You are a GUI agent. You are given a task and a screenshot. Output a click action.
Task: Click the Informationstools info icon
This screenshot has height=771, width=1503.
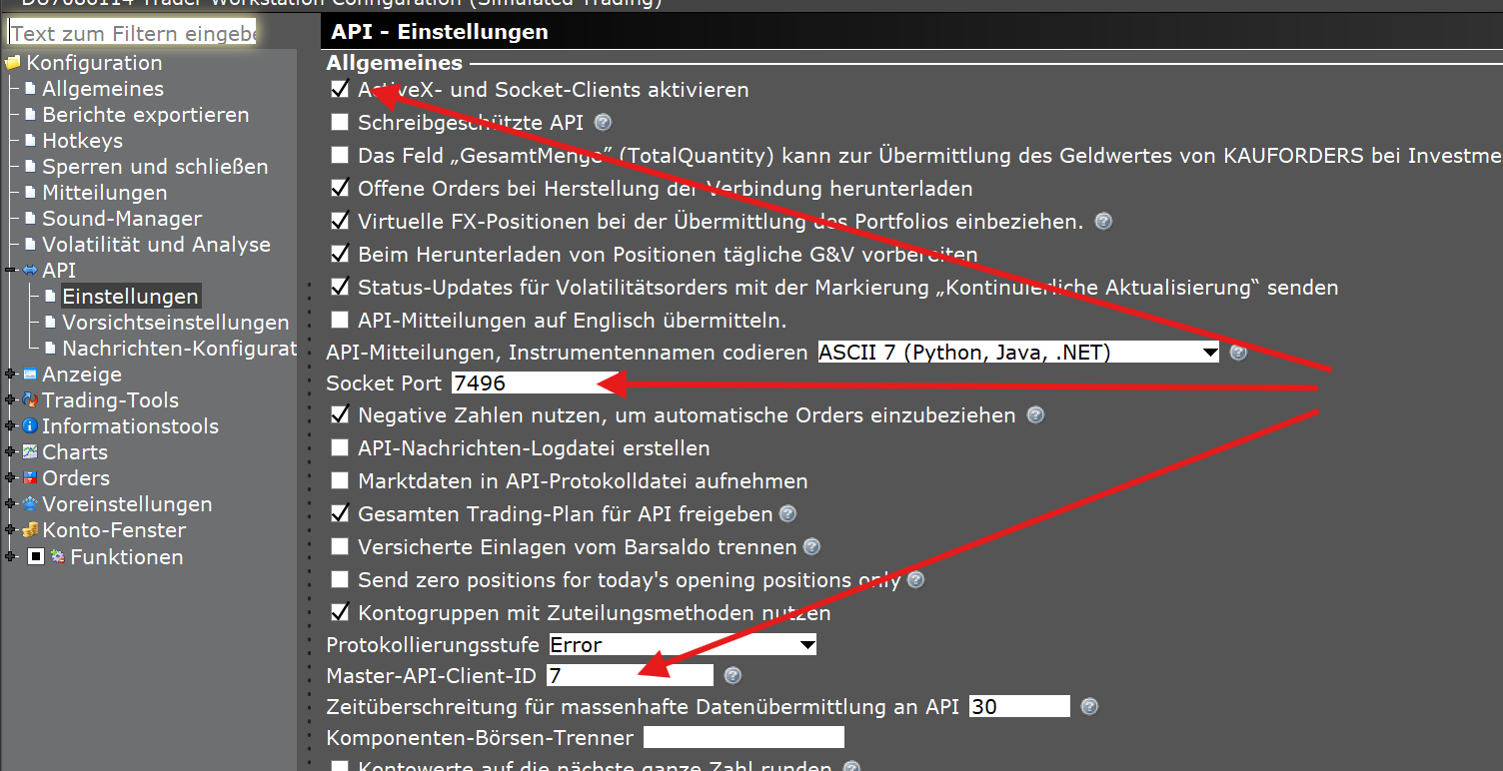pos(30,425)
